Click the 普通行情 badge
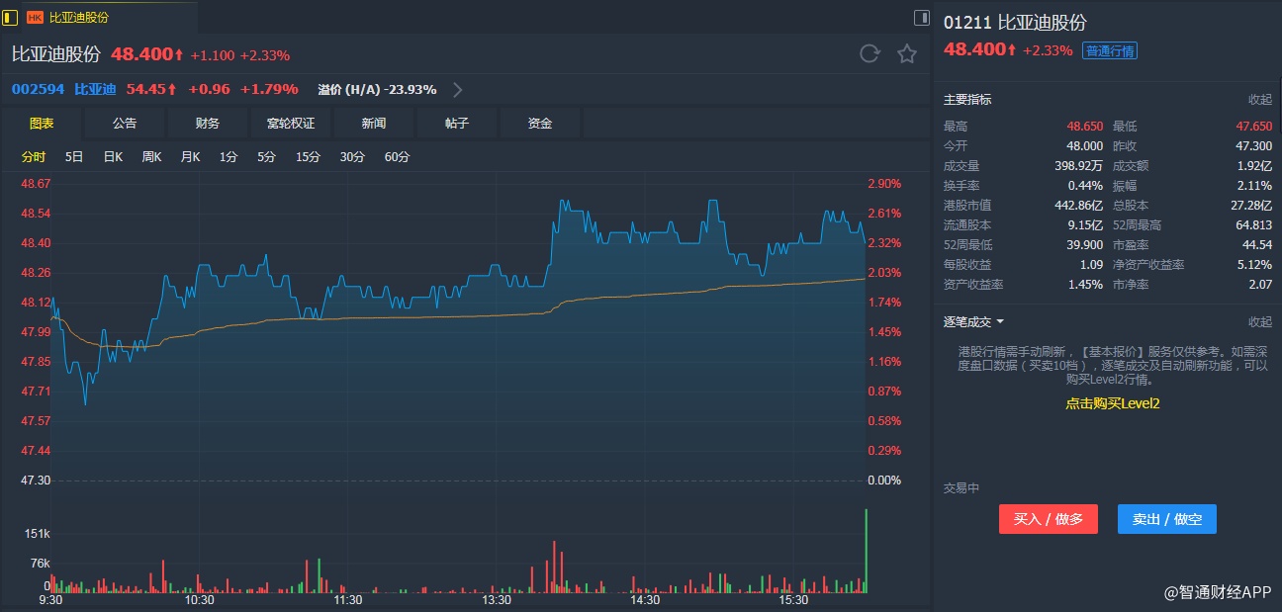 (1110, 51)
